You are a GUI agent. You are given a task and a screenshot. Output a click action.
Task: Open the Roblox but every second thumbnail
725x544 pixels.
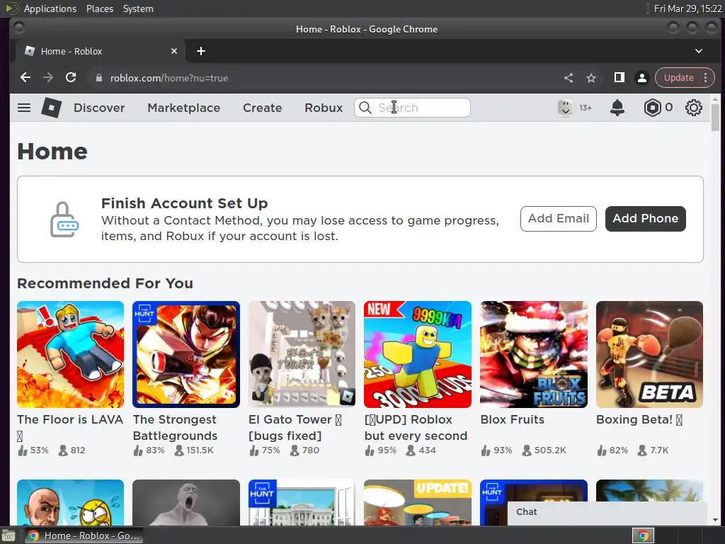coord(418,355)
